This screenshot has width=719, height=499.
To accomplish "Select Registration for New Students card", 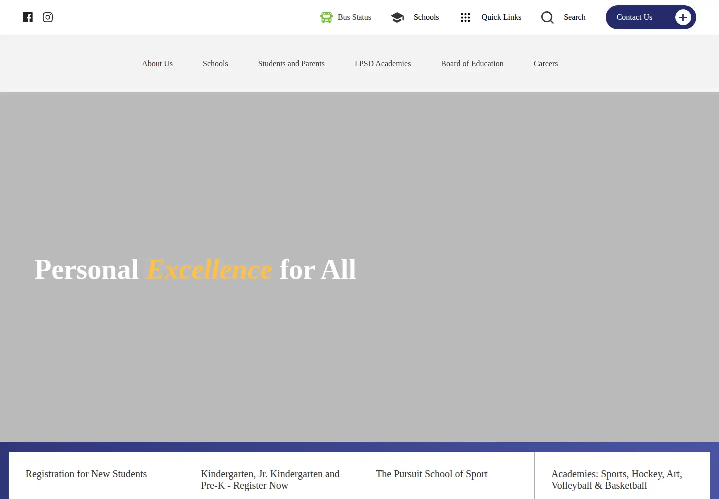I will tap(96, 475).
